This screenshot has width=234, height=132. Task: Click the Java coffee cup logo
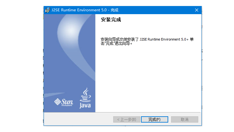pyautogui.click(x=85, y=98)
